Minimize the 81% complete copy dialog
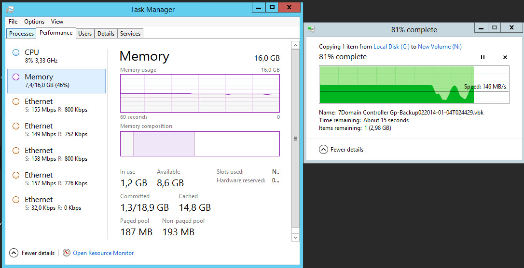 pyautogui.click(x=481, y=28)
